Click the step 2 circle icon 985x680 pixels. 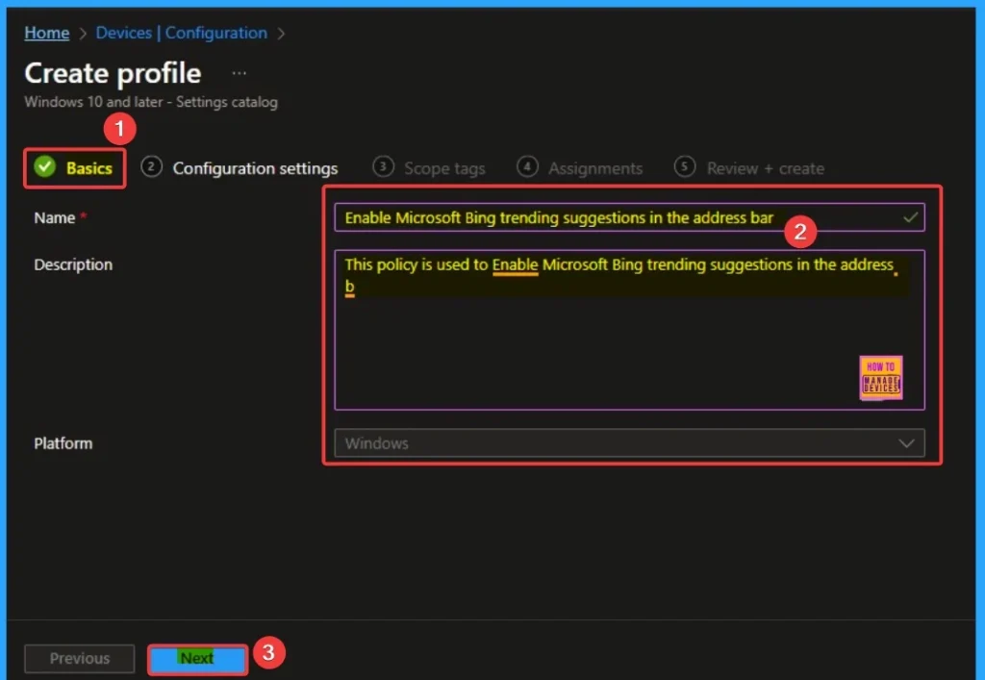(151, 167)
